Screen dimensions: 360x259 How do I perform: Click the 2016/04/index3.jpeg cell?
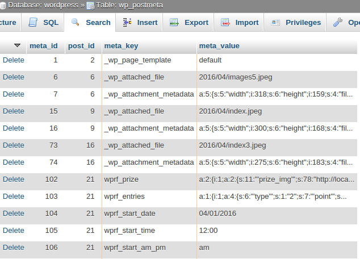(277, 148)
